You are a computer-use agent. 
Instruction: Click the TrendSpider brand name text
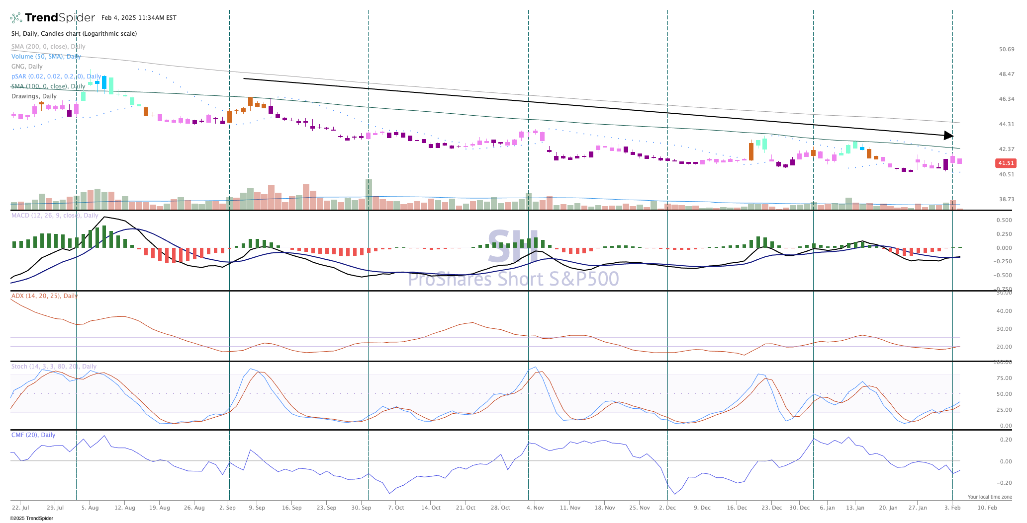click(x=60, y=18)
